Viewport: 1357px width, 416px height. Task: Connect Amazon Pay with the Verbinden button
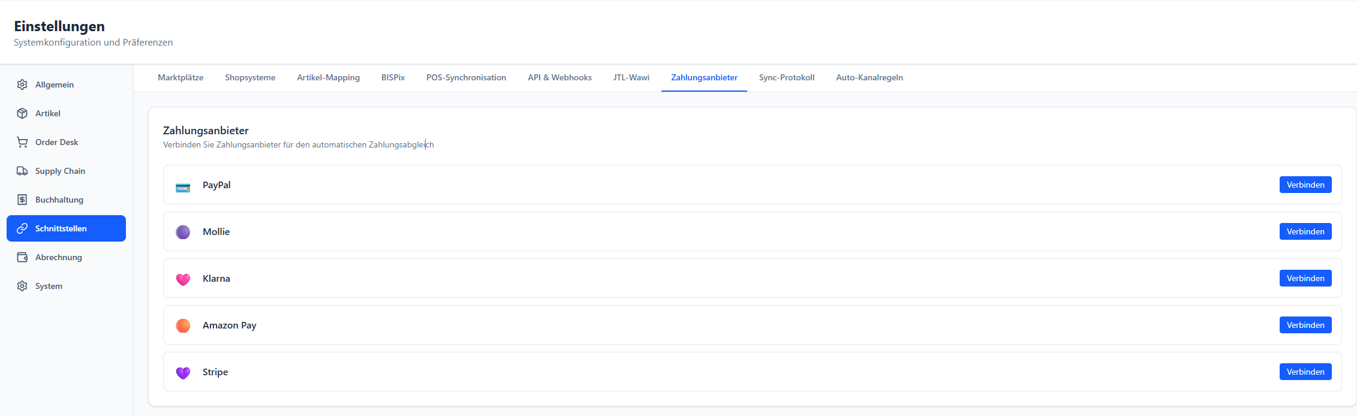point(1305,325)
